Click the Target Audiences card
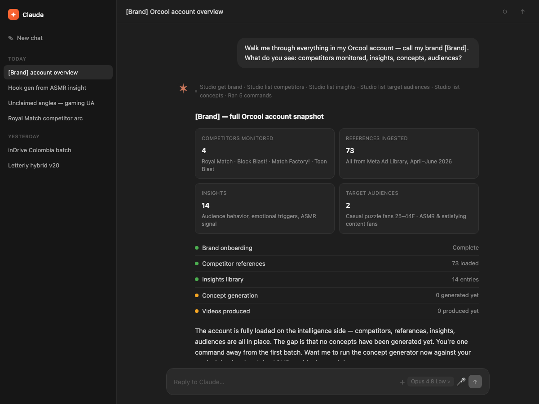This screenshot has height=404, width=539. (409, 208)
